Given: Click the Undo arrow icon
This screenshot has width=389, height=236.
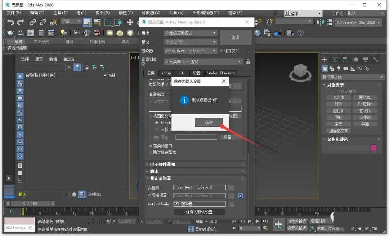Looking at the screenshot, I should coord(10,22).
